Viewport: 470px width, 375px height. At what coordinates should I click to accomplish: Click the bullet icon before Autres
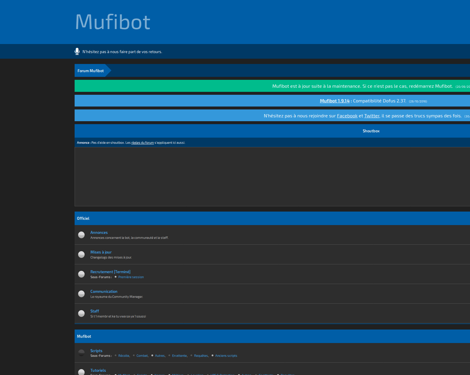point(152,355)
